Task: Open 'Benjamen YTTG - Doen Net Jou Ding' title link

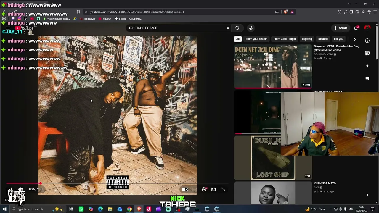Action: (336, 48)
